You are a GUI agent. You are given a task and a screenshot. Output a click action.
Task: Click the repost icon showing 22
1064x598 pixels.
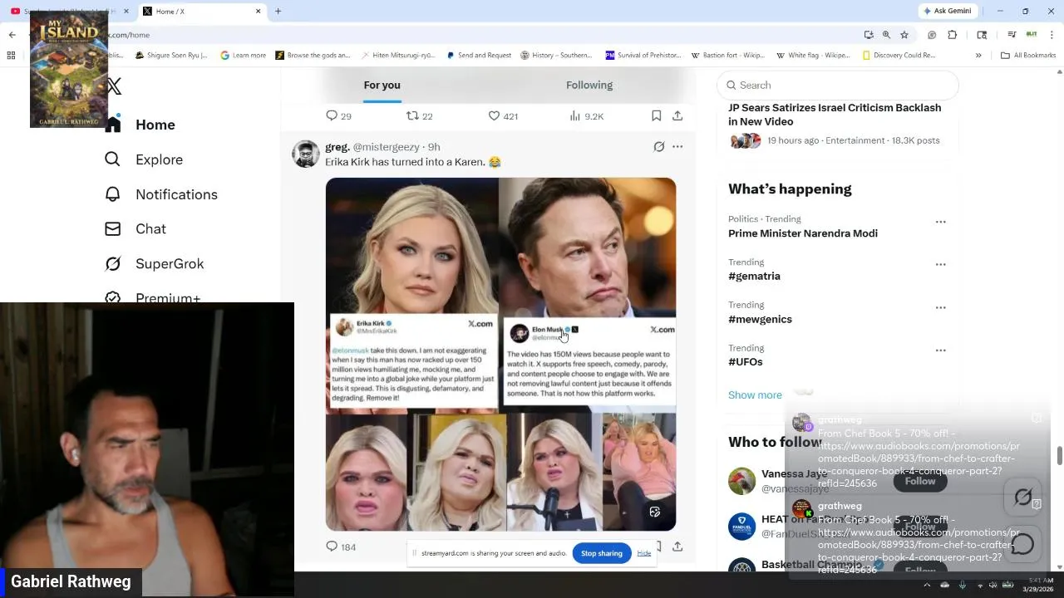click(x=412, y=115)
